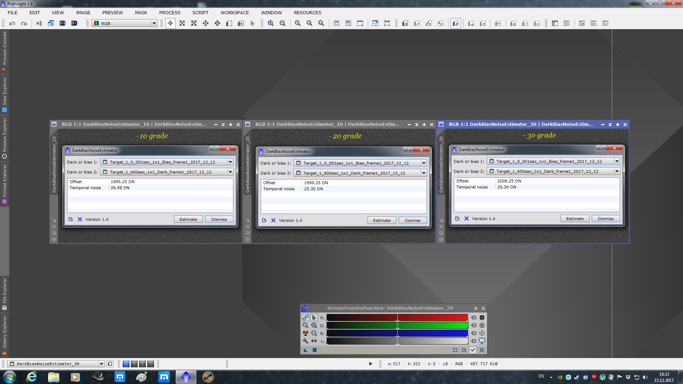
Task: Click the STF zoom-out magnifier icon
Action: pos(314,333)
